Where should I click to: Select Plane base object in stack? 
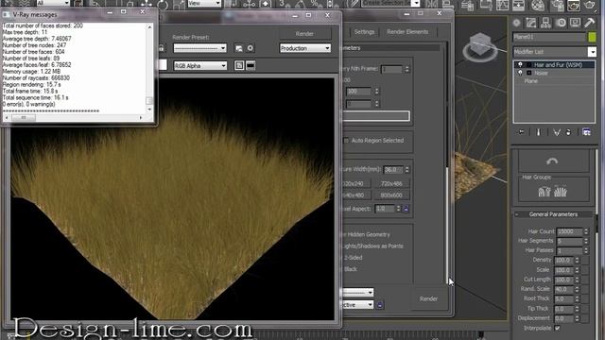click(531, 81)
